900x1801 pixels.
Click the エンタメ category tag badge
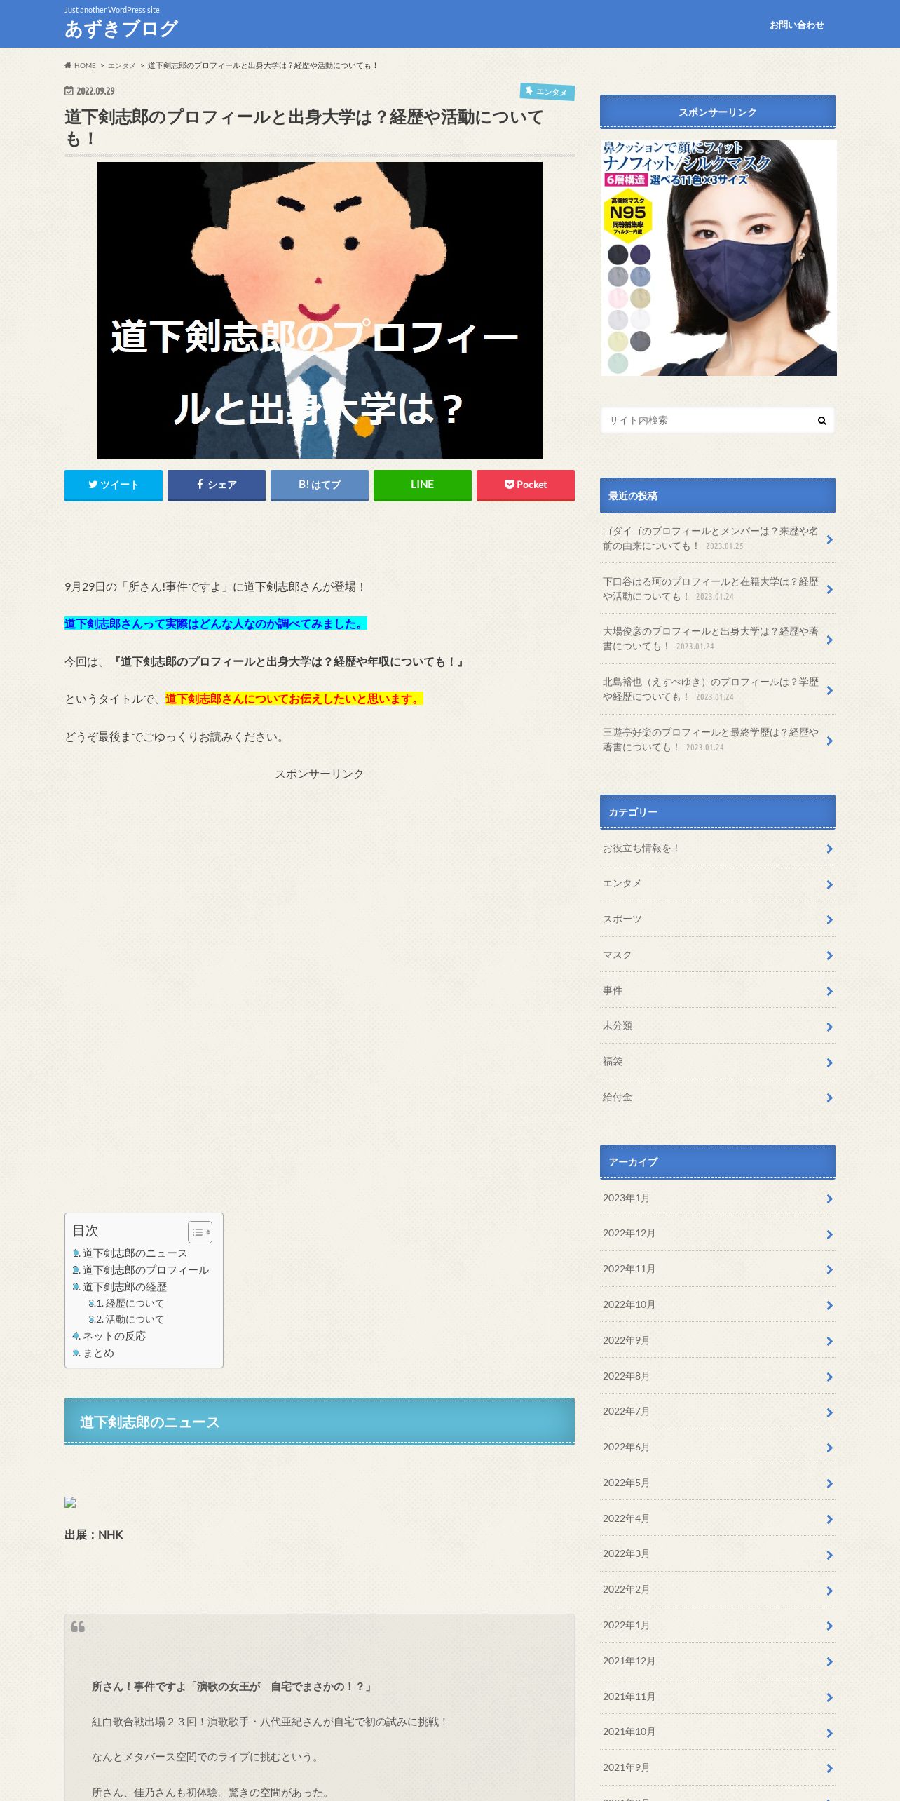[547, 92]
